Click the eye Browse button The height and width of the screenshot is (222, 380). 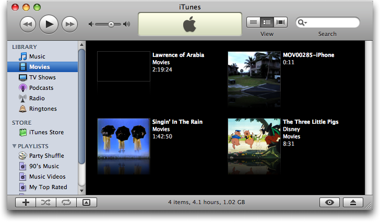(x=329, y=202)
